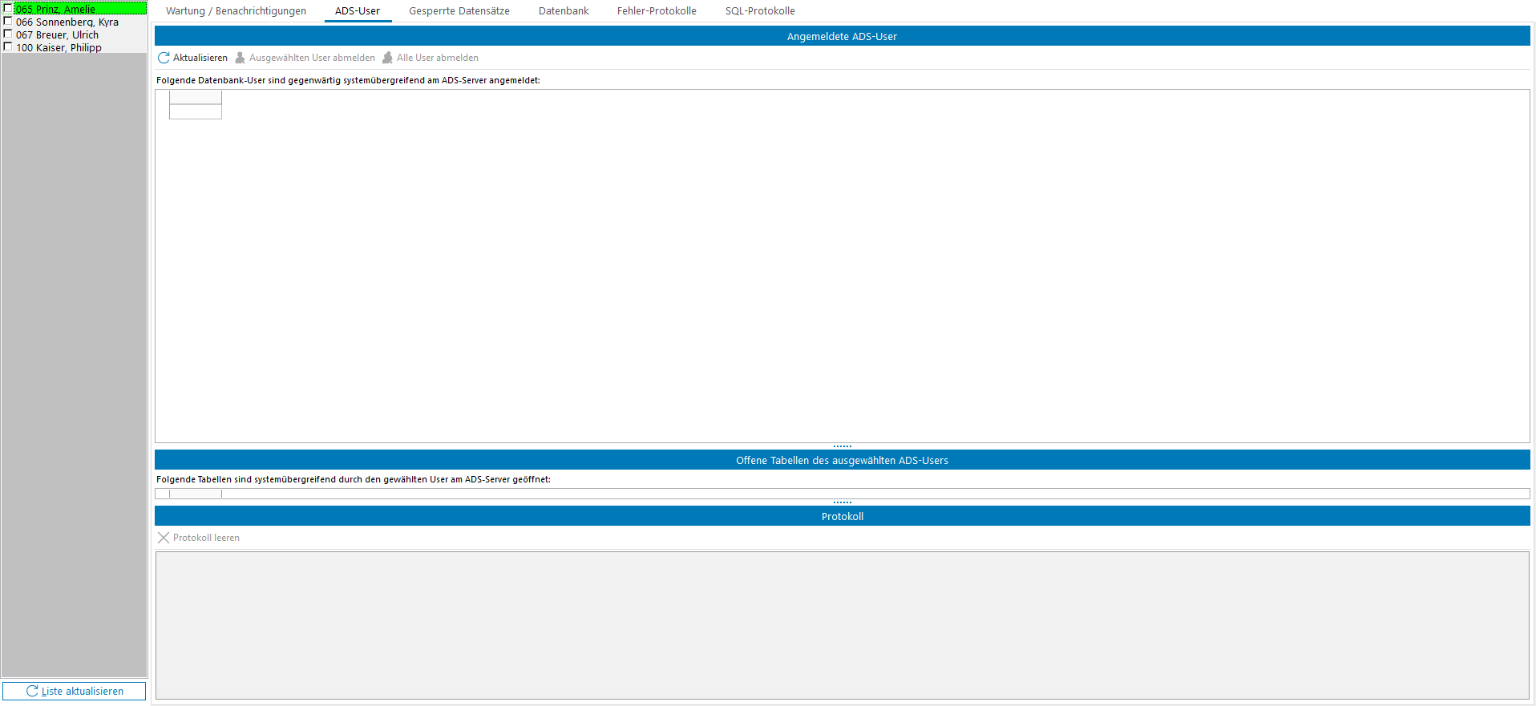Tick the checkbox for 065 Prinz, Amelie
This screenshot has height=706, width=1536.
8,9
